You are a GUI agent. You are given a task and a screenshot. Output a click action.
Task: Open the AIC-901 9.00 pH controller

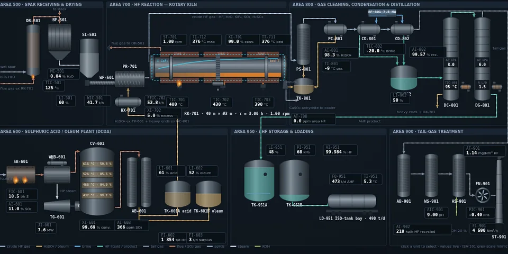[x=437, y=213]
